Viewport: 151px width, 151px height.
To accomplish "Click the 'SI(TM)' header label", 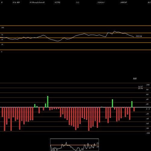I will coord(58,2).
